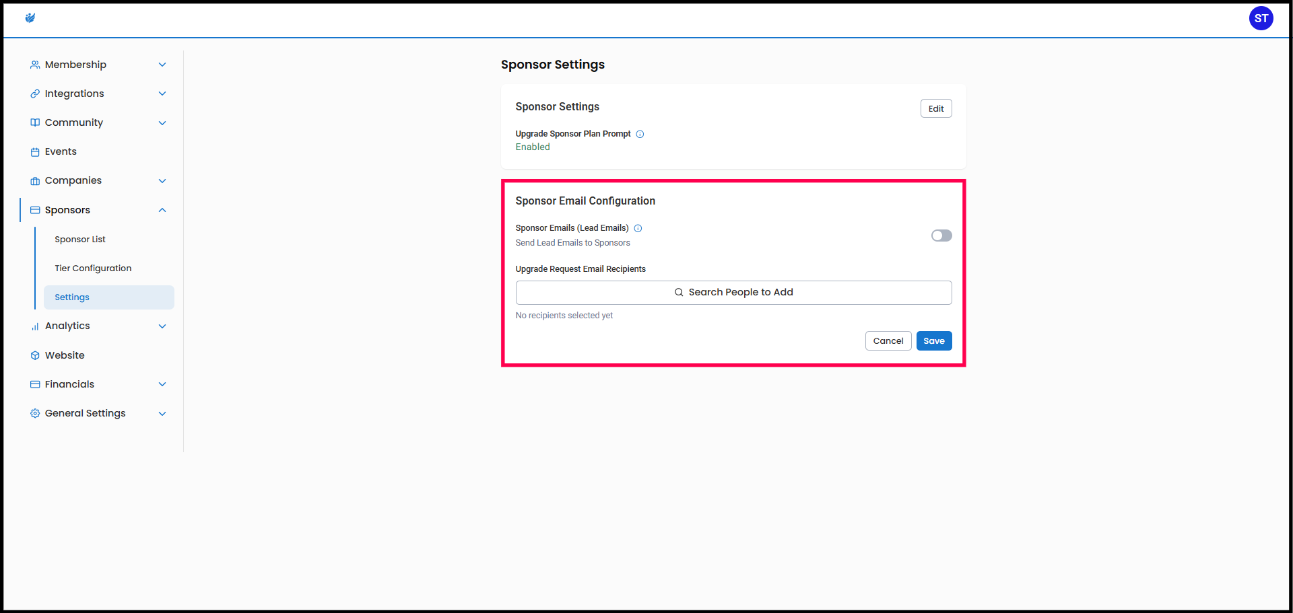Collapse the Sponsors section chevron

pos(162,210)
